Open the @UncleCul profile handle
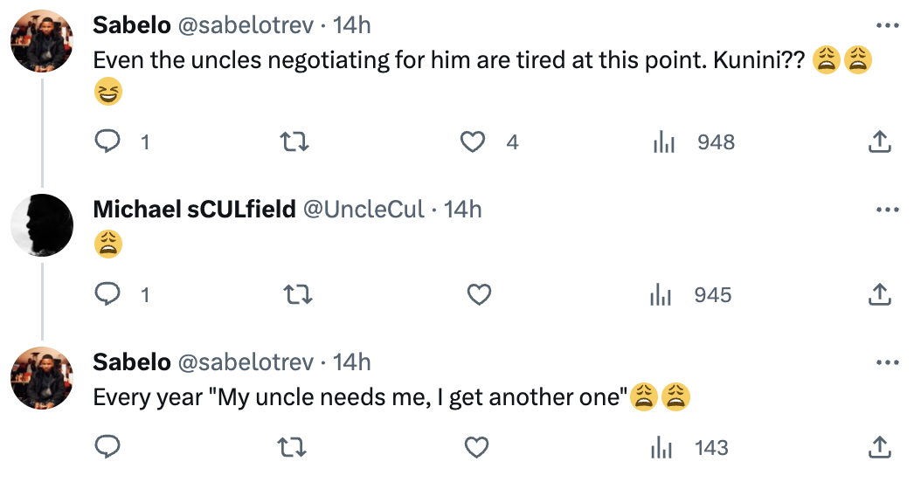Image resolution: width=914 pixels, height=482 pixels. [x=364, y=210]
